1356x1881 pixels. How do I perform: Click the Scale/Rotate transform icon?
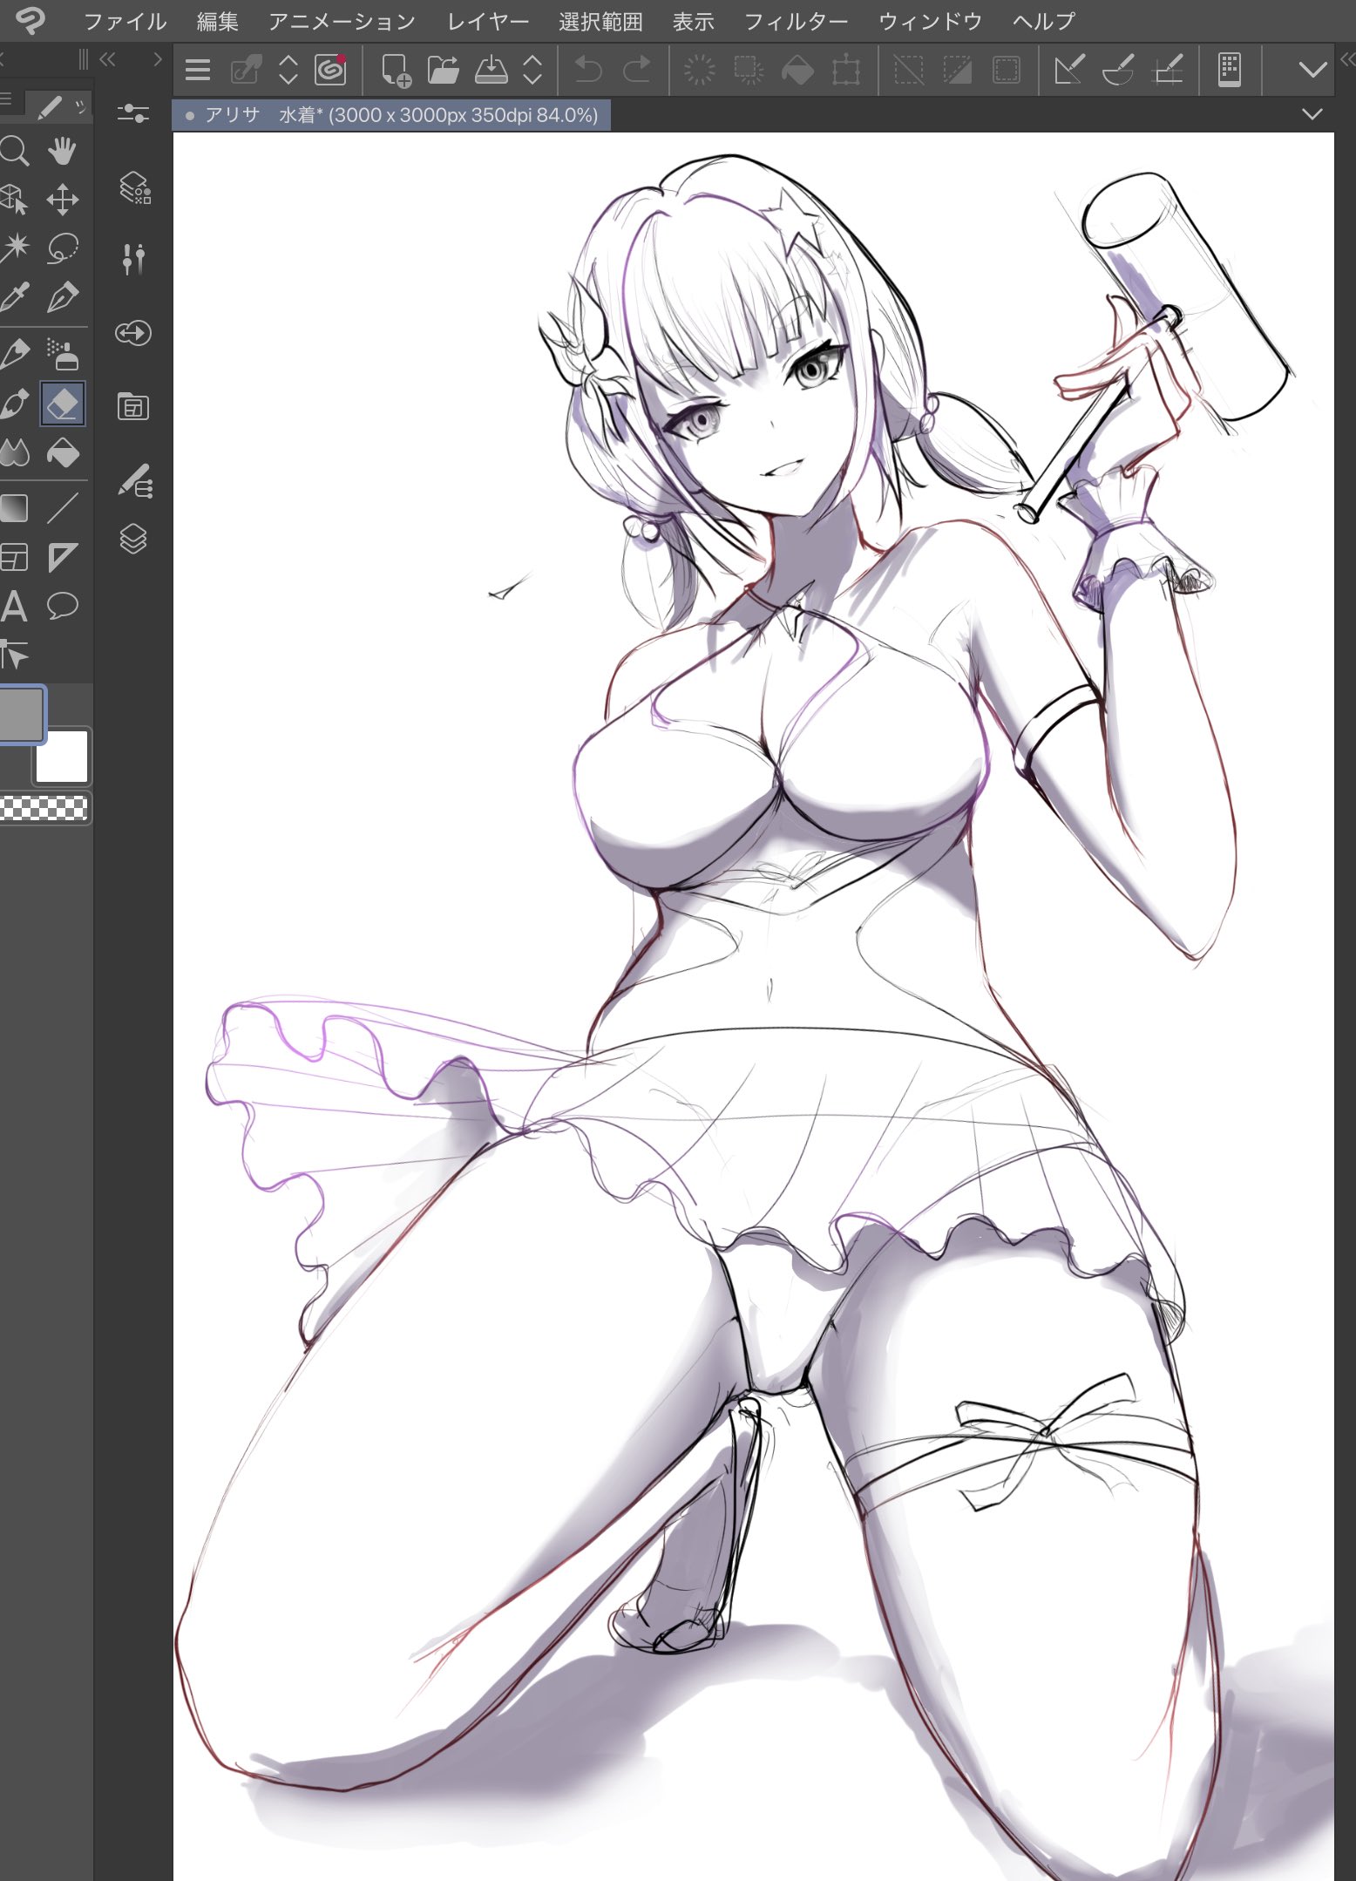click(x=846, y=70)
